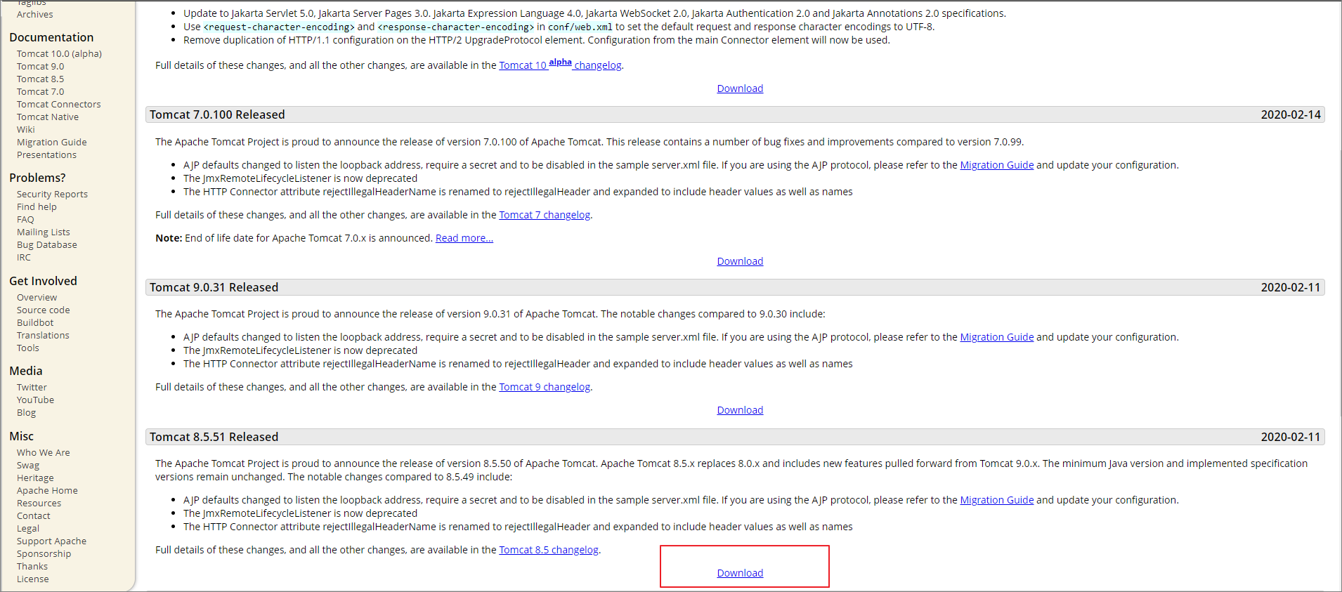Open the Archives sidebar link
The width and height of the screenshot is (1342, 592).
coord(34,14)
